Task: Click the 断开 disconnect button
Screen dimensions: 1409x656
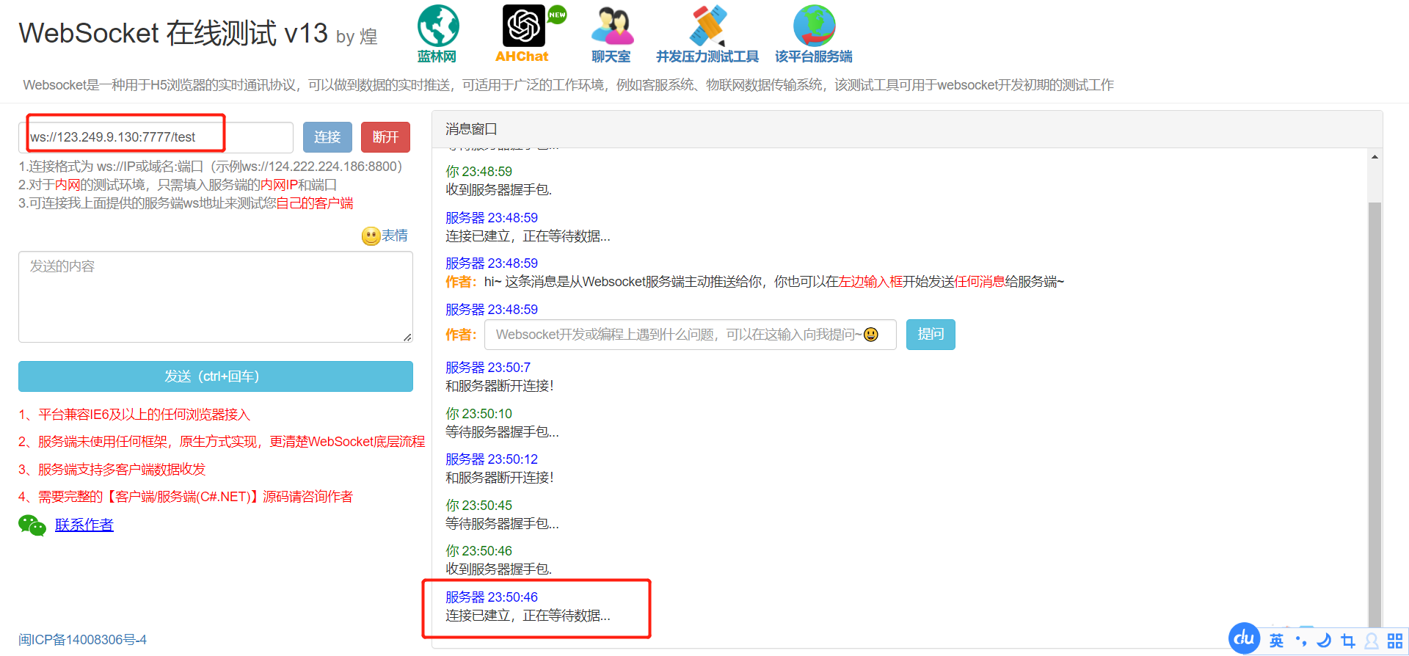Action: tap(385, 137)
